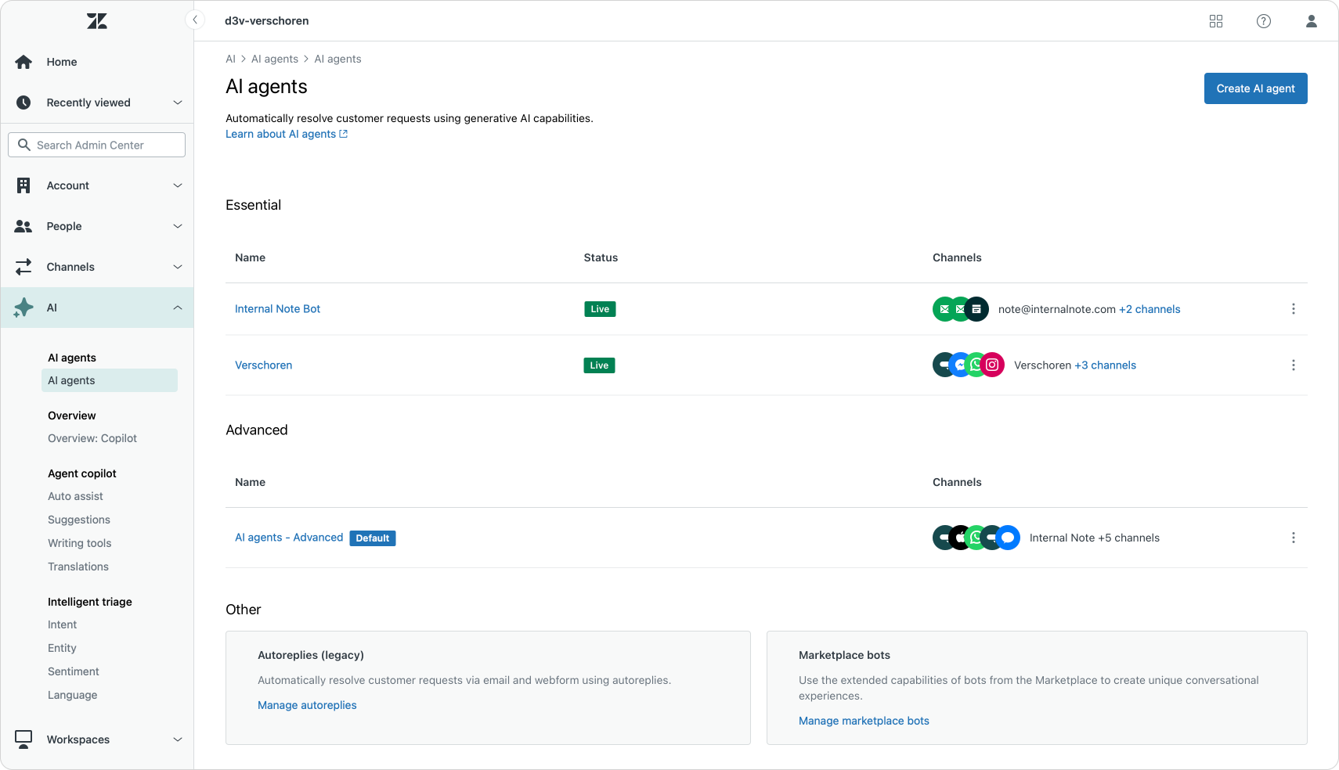Open Overview: Copilot page
Image resolution: width=1339 pixels, height=770 pixels.
(x=92, y=438)
